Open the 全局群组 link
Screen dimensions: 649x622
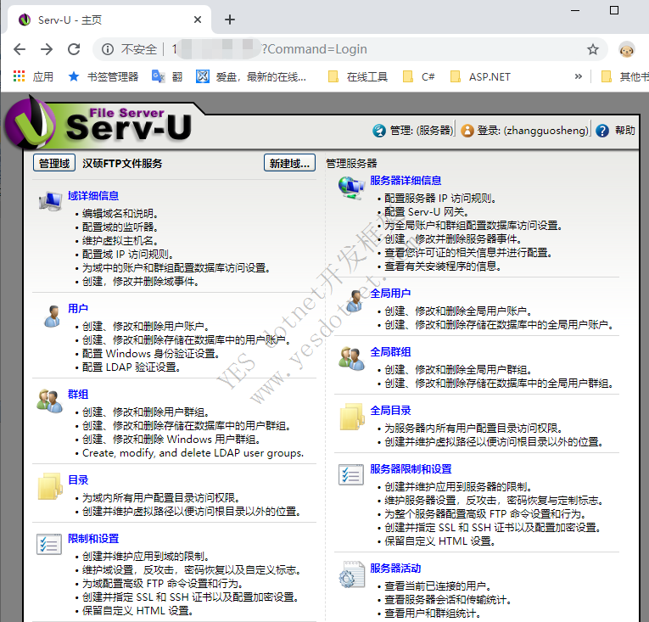pyautogui.click(x=390, y=351)
